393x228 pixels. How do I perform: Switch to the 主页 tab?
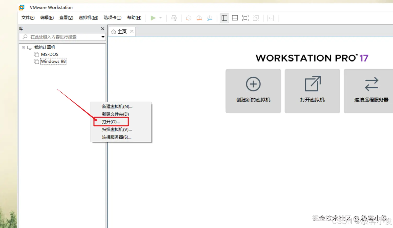tap(122, 32)
